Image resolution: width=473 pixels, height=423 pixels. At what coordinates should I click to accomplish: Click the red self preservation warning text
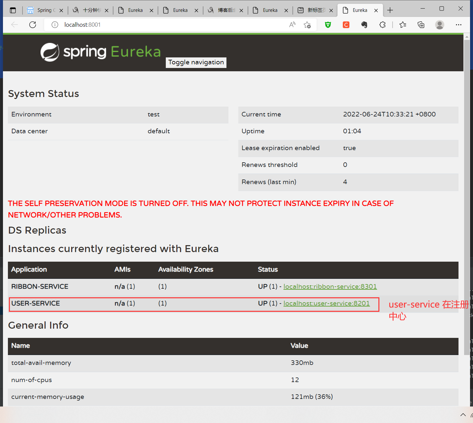point(201,209)
